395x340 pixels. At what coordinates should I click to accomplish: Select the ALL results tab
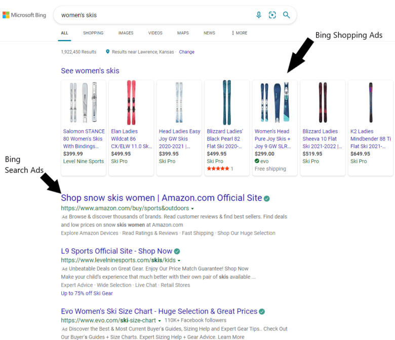[64, 33]
